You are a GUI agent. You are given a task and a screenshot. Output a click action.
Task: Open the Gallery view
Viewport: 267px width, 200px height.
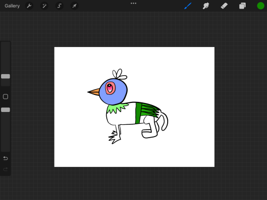[12, 6]
